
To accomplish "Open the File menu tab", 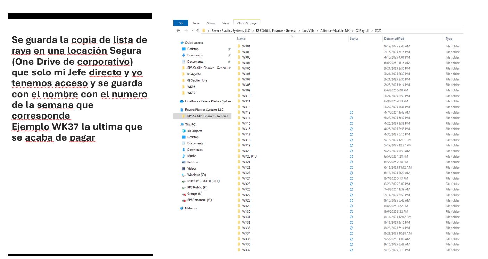I will [181, 23].
